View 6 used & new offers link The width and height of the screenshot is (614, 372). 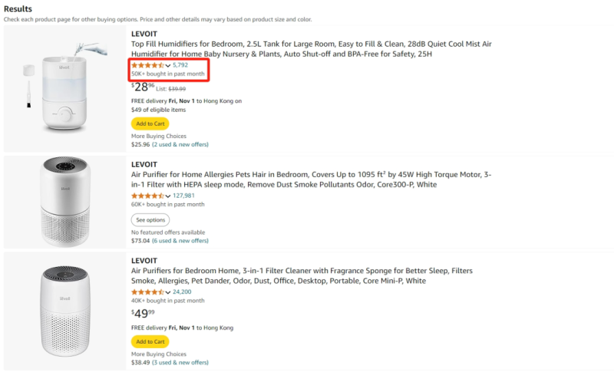point(180,241)
